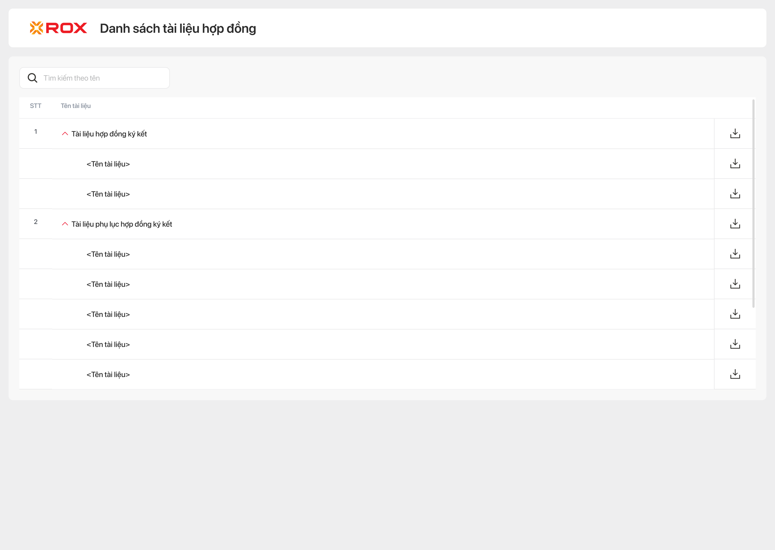The image size is (775, 550).
Task: Download last document row in the table
Action: (735, 374)
